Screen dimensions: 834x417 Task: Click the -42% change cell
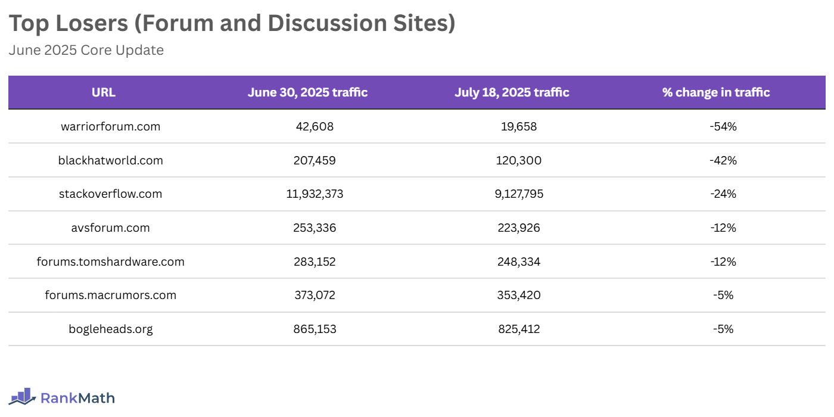(723, 160)
